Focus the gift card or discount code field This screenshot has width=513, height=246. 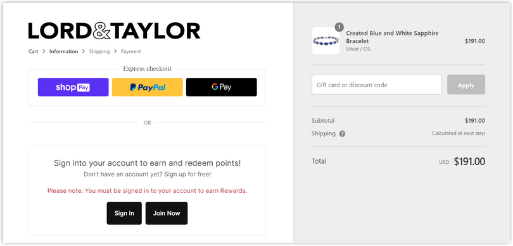point(377,85)
